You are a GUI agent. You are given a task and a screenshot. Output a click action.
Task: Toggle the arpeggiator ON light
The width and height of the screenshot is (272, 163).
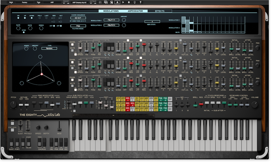[18, 18]
